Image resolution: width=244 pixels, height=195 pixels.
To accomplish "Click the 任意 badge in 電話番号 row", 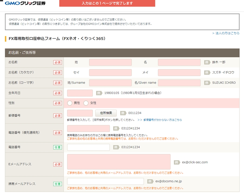I will pyautogui.click(x=58, y=147).
